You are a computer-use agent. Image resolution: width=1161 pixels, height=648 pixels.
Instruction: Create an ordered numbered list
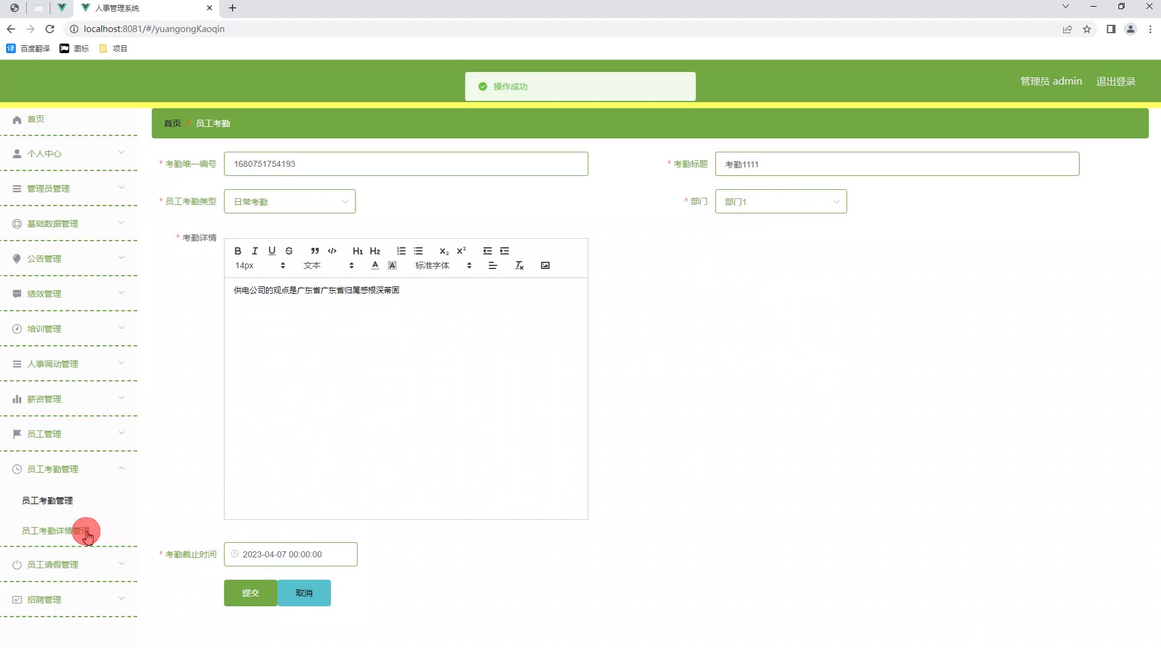click(x=401, y=251)
